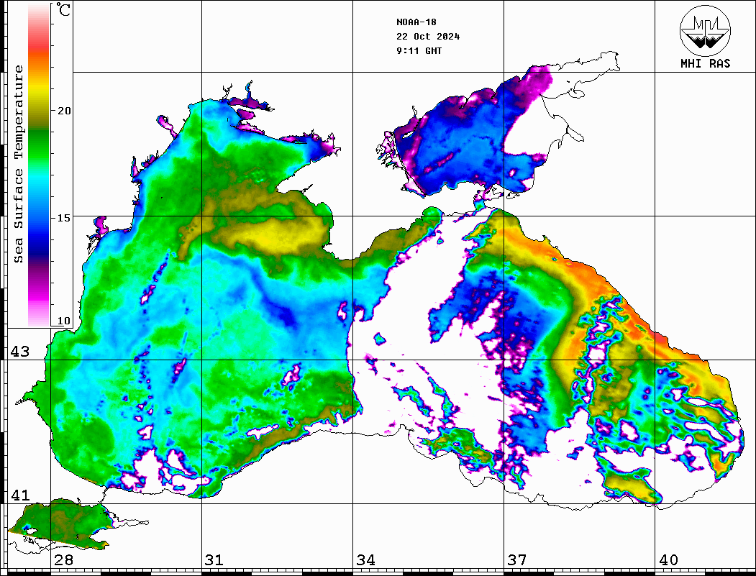Click longitude label 40

[x=668, y=559]
